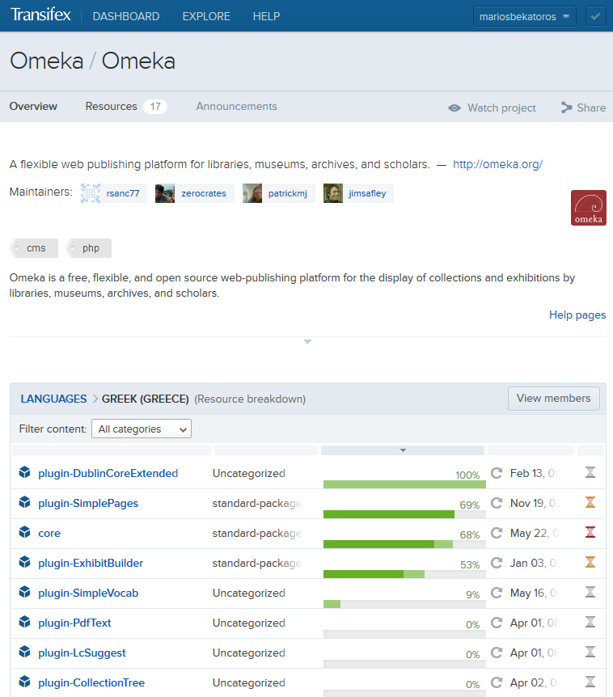Open the All categories filter dropdown
This screenshot has height=697, width=613.
pos(142,429)
